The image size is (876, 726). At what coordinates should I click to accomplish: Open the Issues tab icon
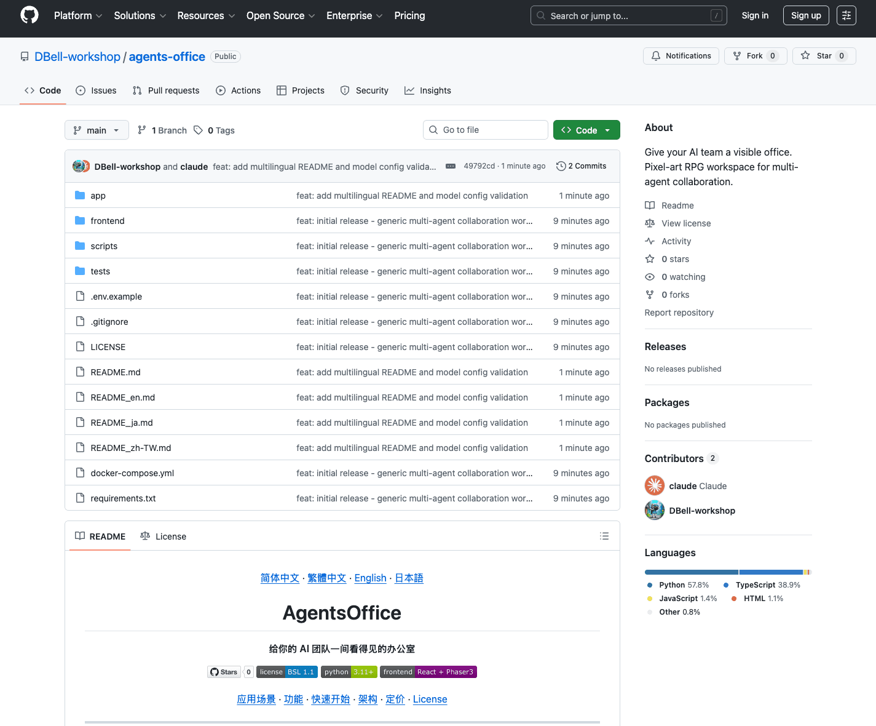[81, 90]
